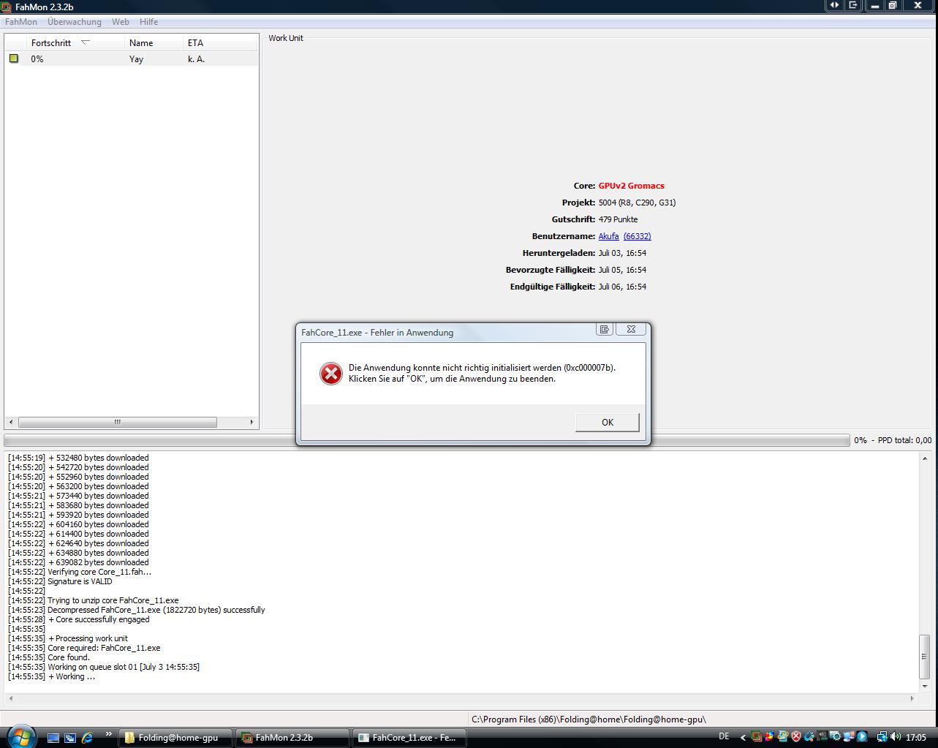Click the red security shield tray icon

(796, 737)
